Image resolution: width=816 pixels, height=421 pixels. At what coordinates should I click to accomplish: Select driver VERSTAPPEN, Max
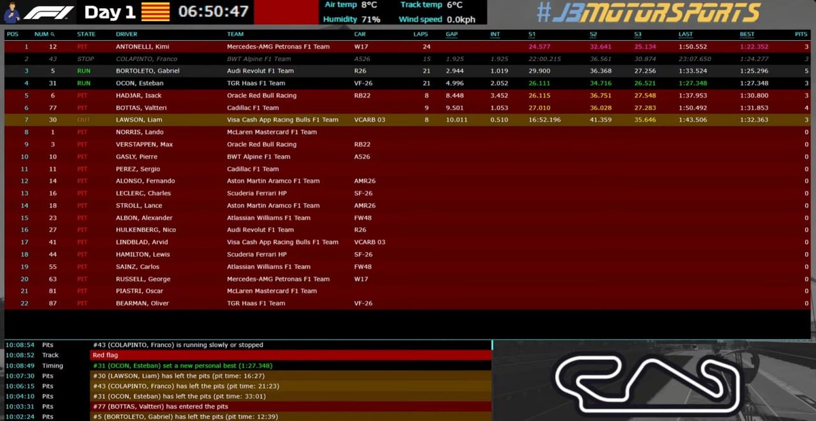(x=144, y=145)
